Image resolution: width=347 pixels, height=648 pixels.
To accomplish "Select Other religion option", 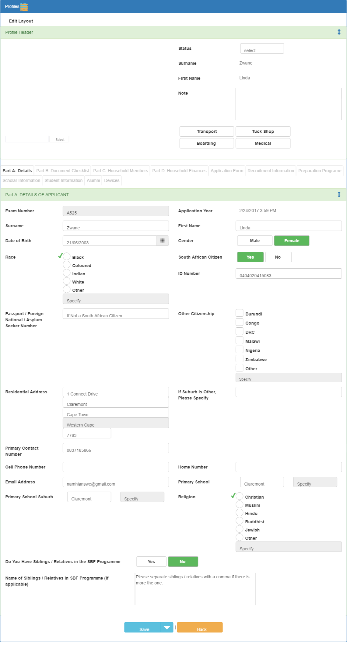I will coord(240,537).
